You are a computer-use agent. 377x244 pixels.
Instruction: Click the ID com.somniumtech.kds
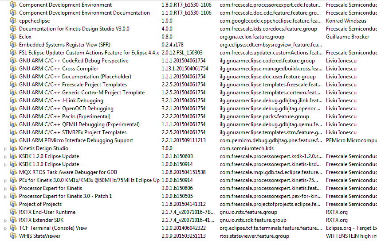[x=247, y=148]
